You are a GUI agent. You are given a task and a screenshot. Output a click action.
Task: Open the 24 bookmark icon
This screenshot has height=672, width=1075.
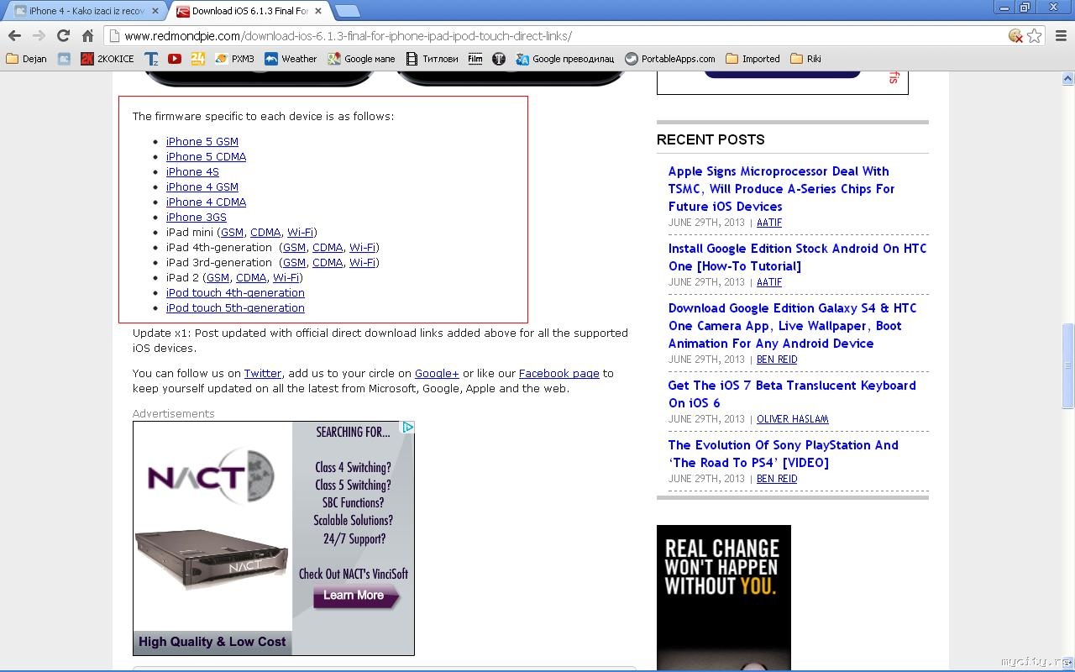pyautogui.click(x=198, y=59)
